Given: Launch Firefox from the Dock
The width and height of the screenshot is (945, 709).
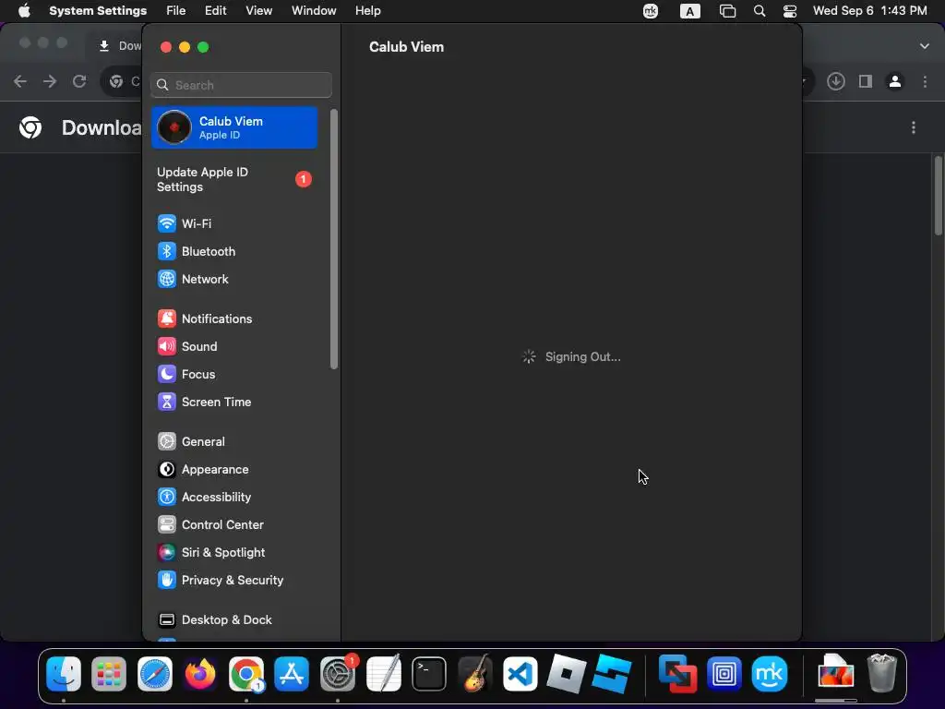Looking at the screenshot, I should [x=200, y=673].
